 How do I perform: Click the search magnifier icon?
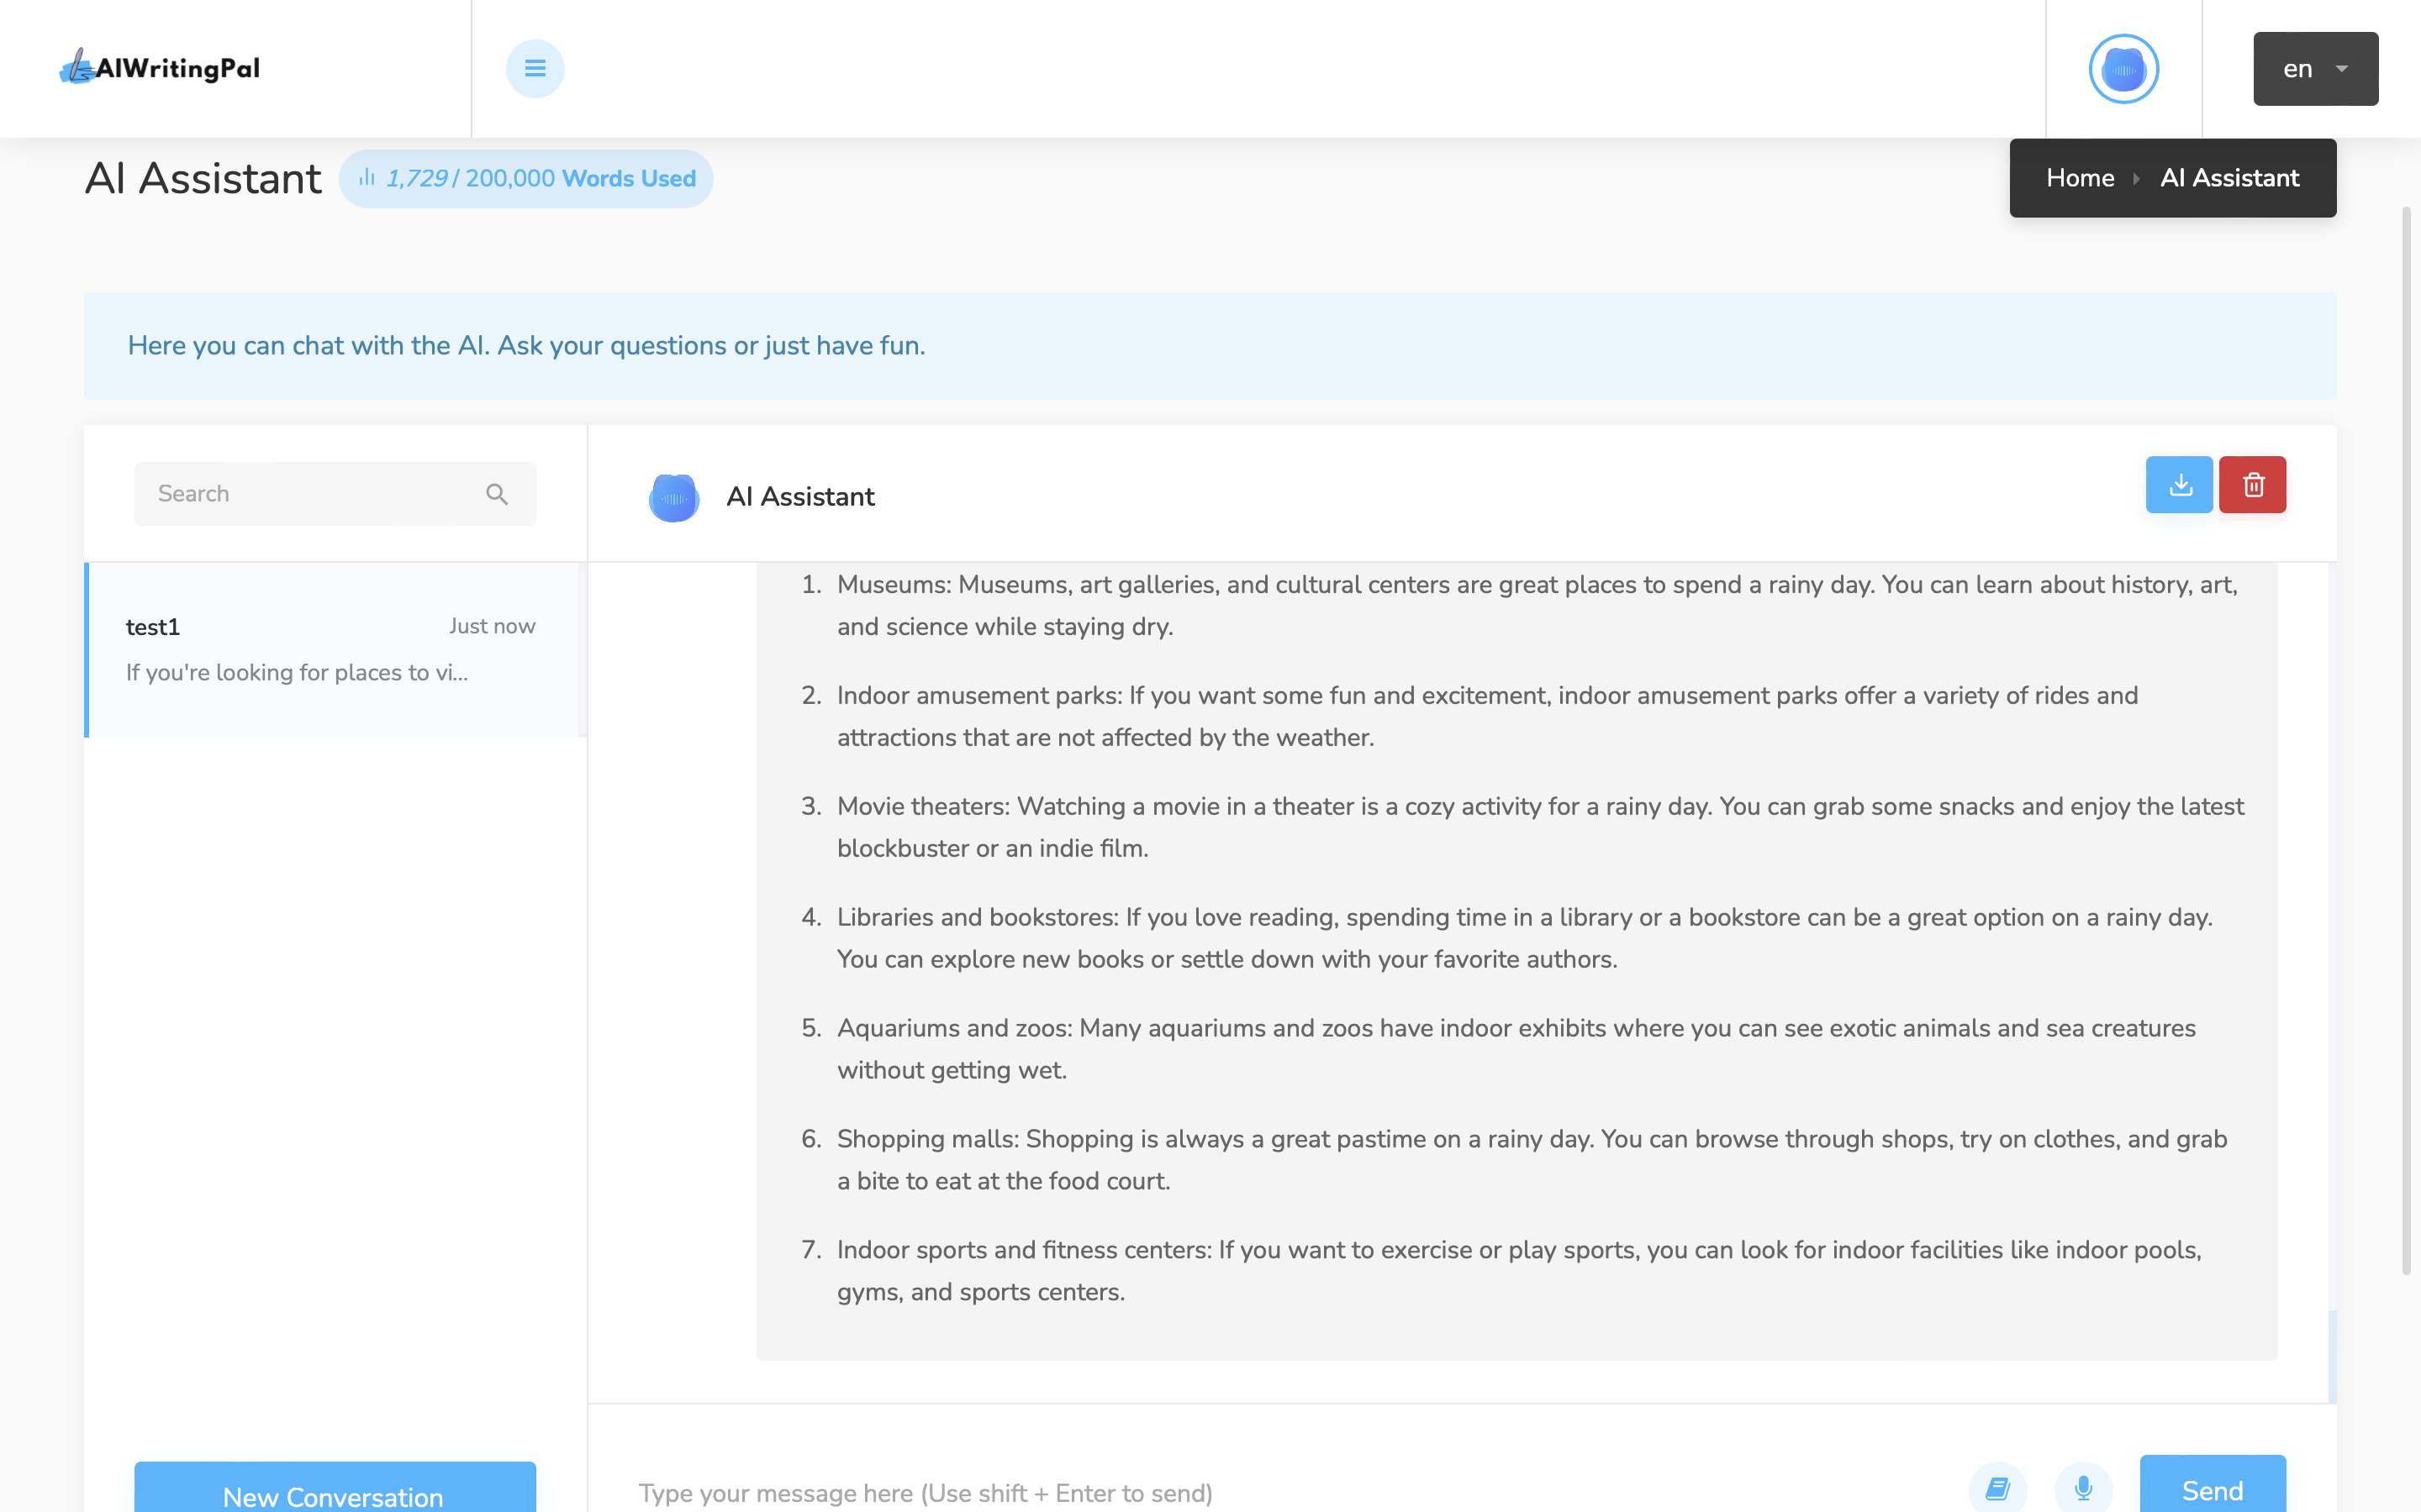[496, 494]
